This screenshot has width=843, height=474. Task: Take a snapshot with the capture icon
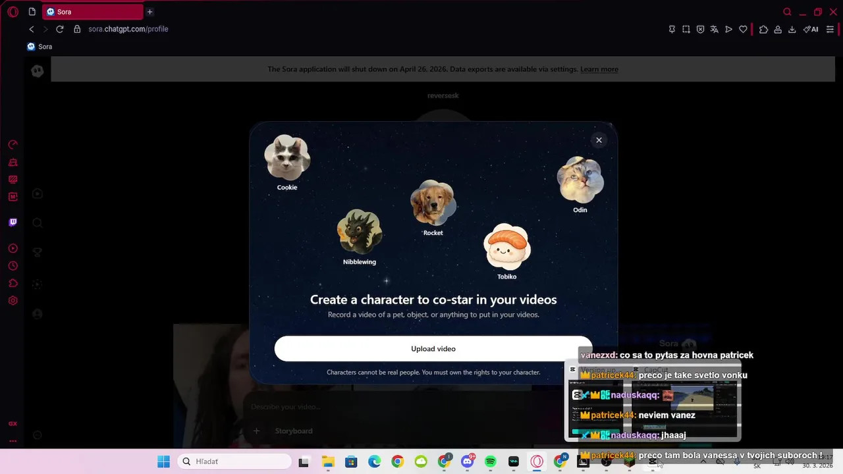coord(686,29)
